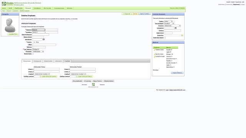Focus the physical address postal code field
Image resolution: width=246 pixels, height=138 pixels.
[x=37, y=76]
